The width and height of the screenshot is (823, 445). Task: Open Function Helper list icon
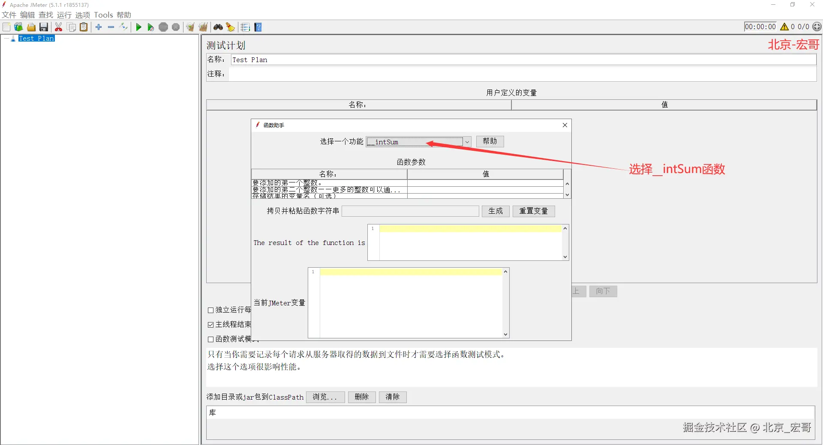[x=245, y=27]
